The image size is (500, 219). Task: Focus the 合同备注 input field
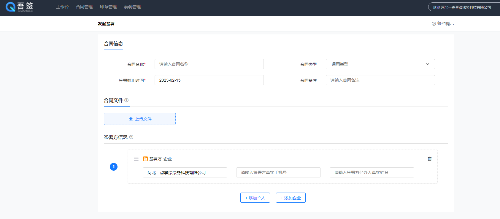point(380,80)
